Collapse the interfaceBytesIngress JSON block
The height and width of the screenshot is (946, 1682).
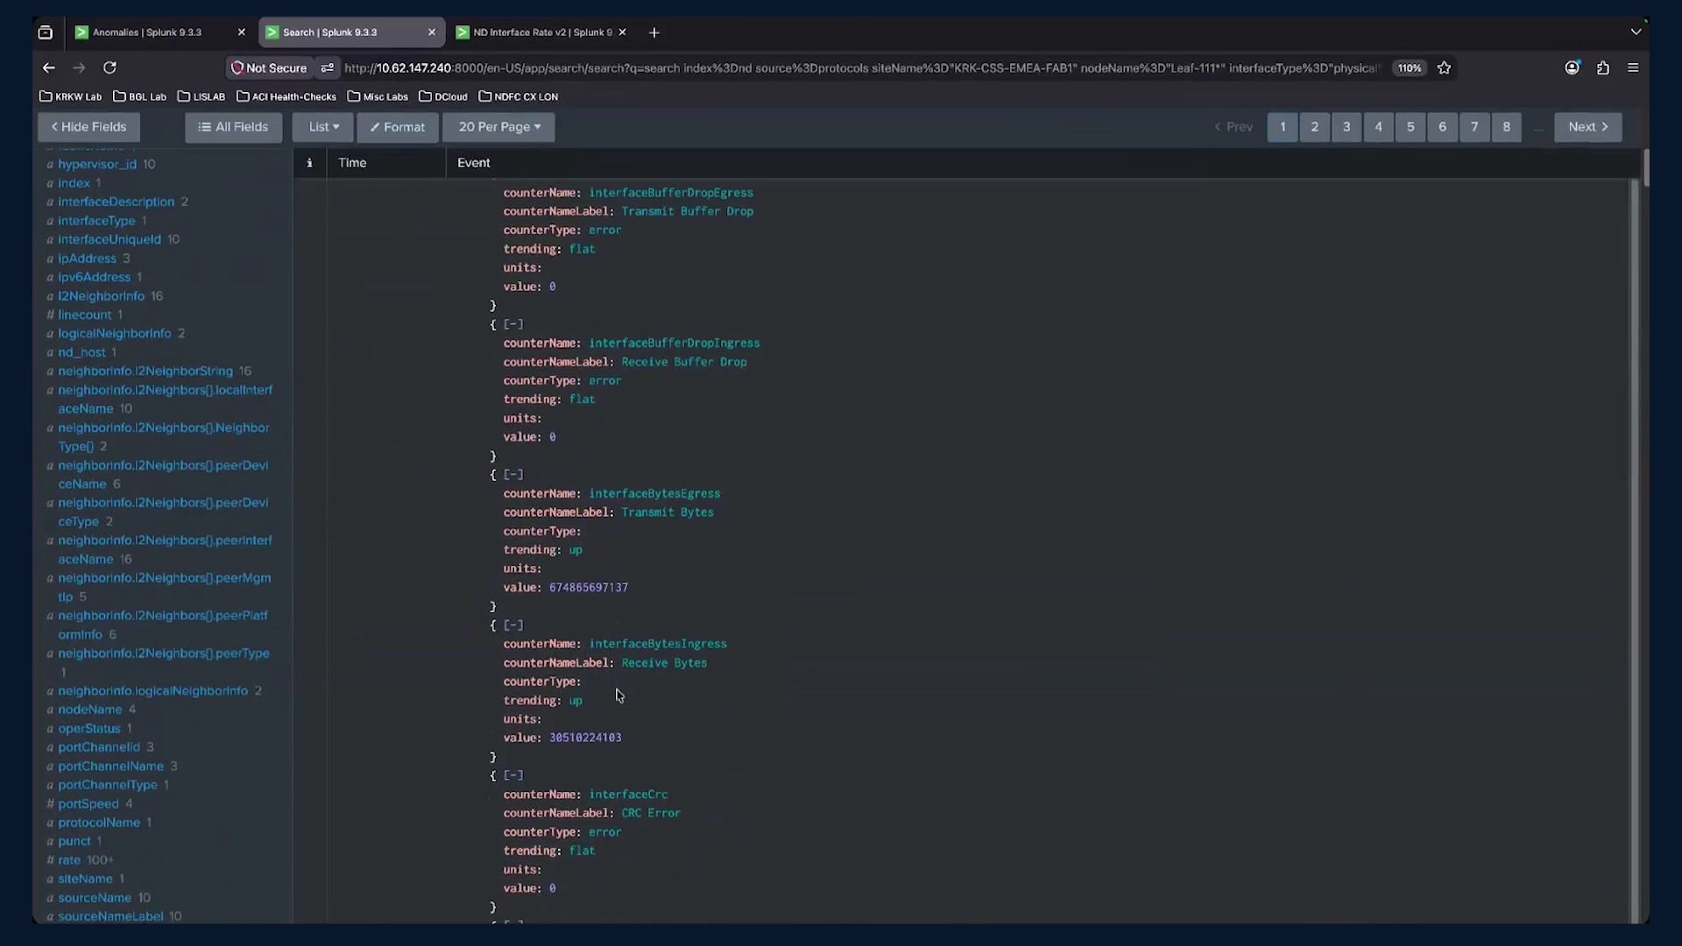513,625
